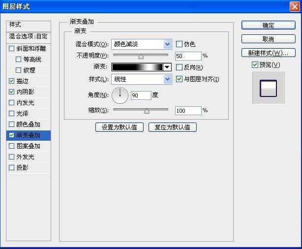
Task: Click the opacity value field showing 50
Action: pos(188,56)
